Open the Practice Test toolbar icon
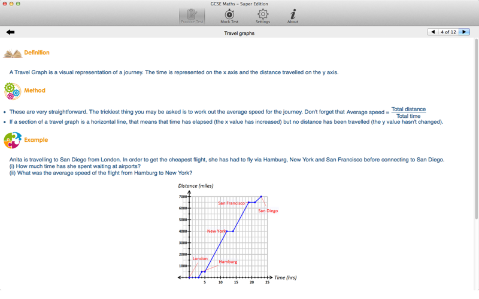The height and width of the screenshot is (299, 479). [x=192, y=16]
